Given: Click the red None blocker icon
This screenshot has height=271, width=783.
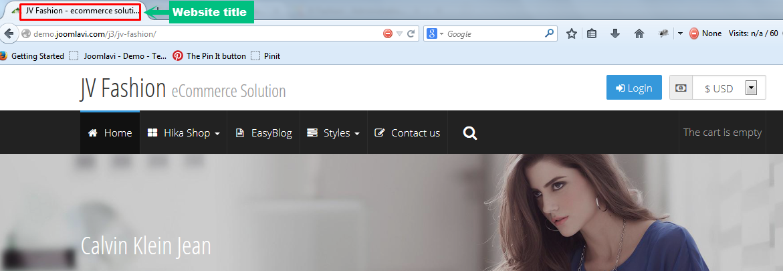Looking at the screenshot, I should tap(693, 33).
